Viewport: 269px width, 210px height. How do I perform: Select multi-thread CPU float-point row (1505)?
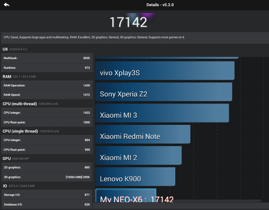coord(47,122)
